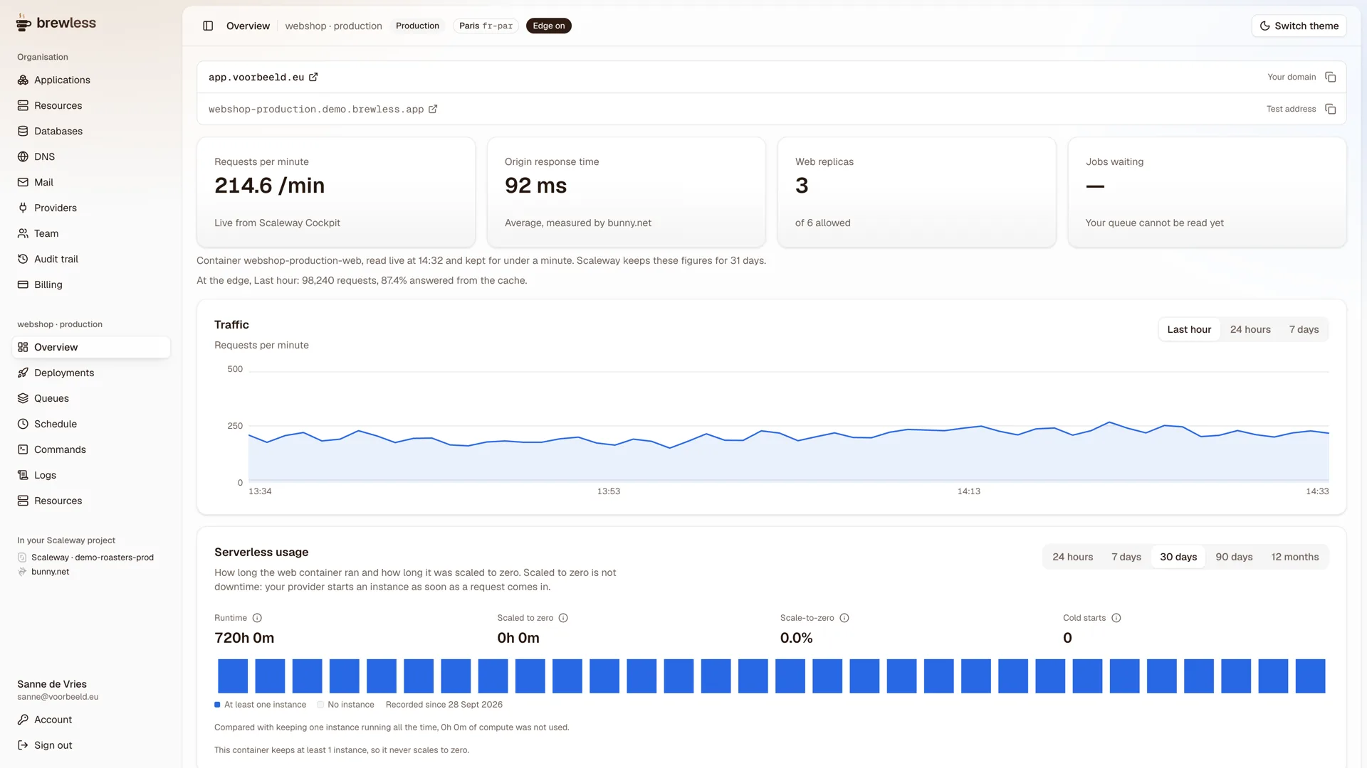
Task: Open Audit trail in the sidebar
Action: (x=91, y=259)
